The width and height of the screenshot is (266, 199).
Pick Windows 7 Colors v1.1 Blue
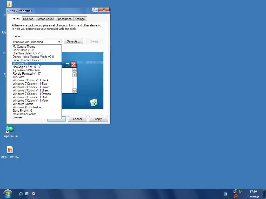[x=37, y=84]
